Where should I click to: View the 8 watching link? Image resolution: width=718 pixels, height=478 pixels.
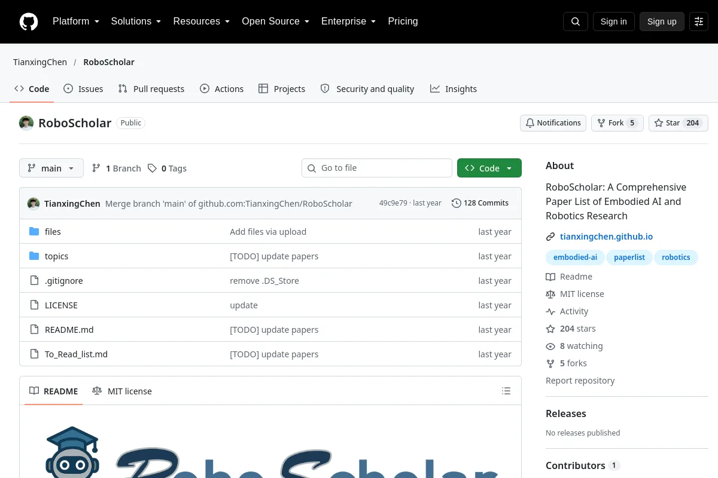coord(574,346)
